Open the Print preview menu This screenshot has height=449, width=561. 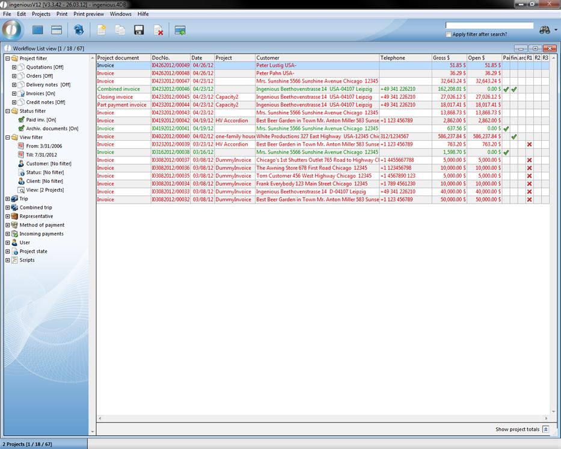pos(88,14)
